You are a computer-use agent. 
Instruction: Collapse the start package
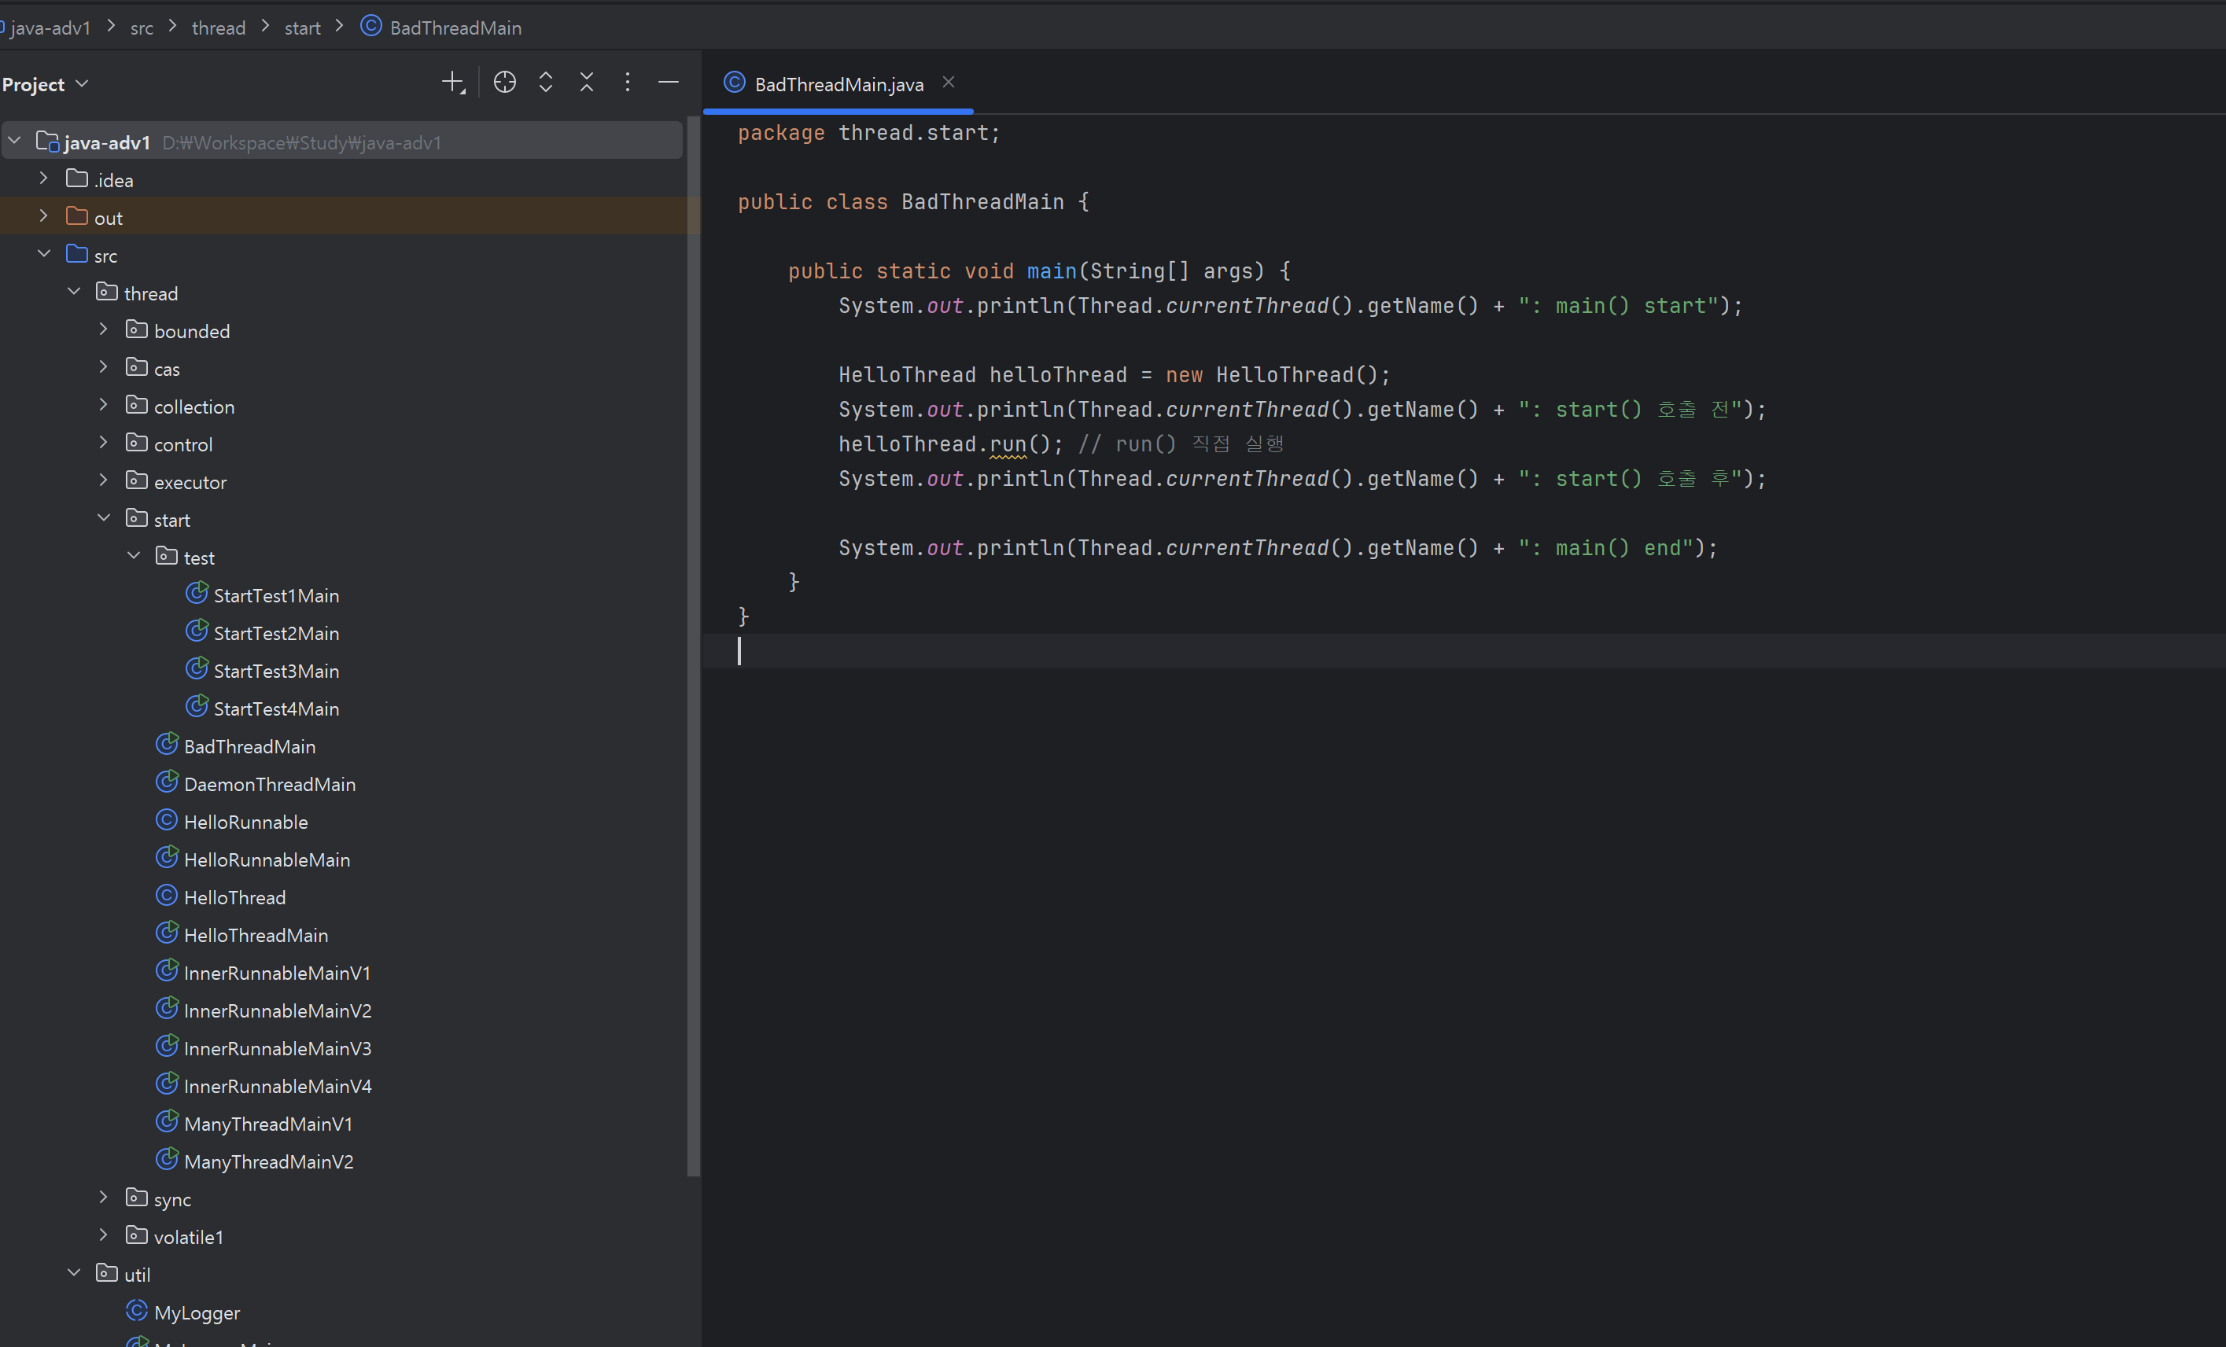104,518
